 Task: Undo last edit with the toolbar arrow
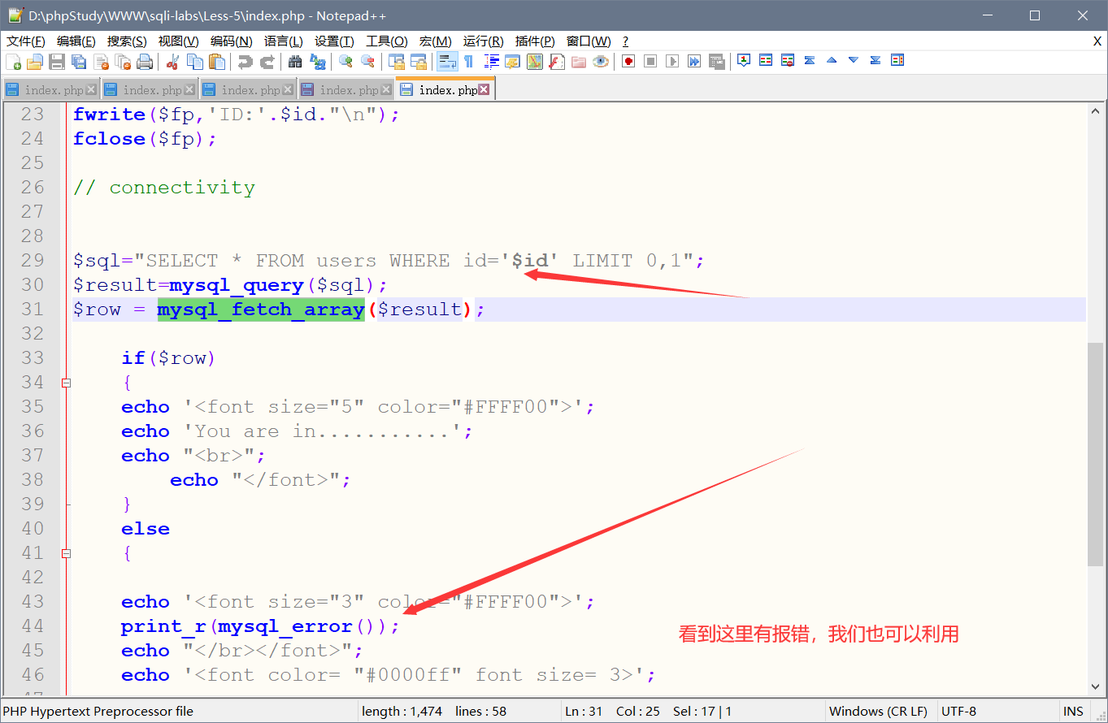(x=246, y=61)
